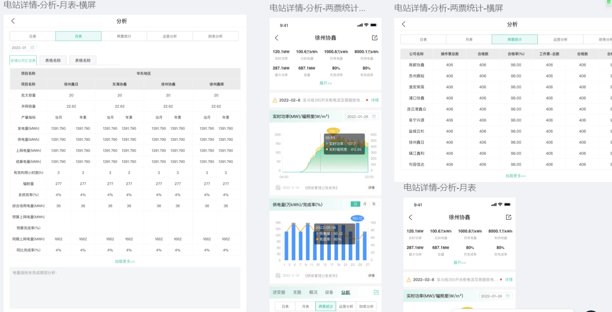The height and width of the screenshot is (312, 612).
Task: Open 设备 tab in phone bottom bar
Action: (329, 292)
